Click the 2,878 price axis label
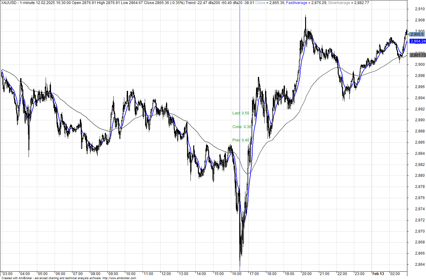 coord(419,187)
